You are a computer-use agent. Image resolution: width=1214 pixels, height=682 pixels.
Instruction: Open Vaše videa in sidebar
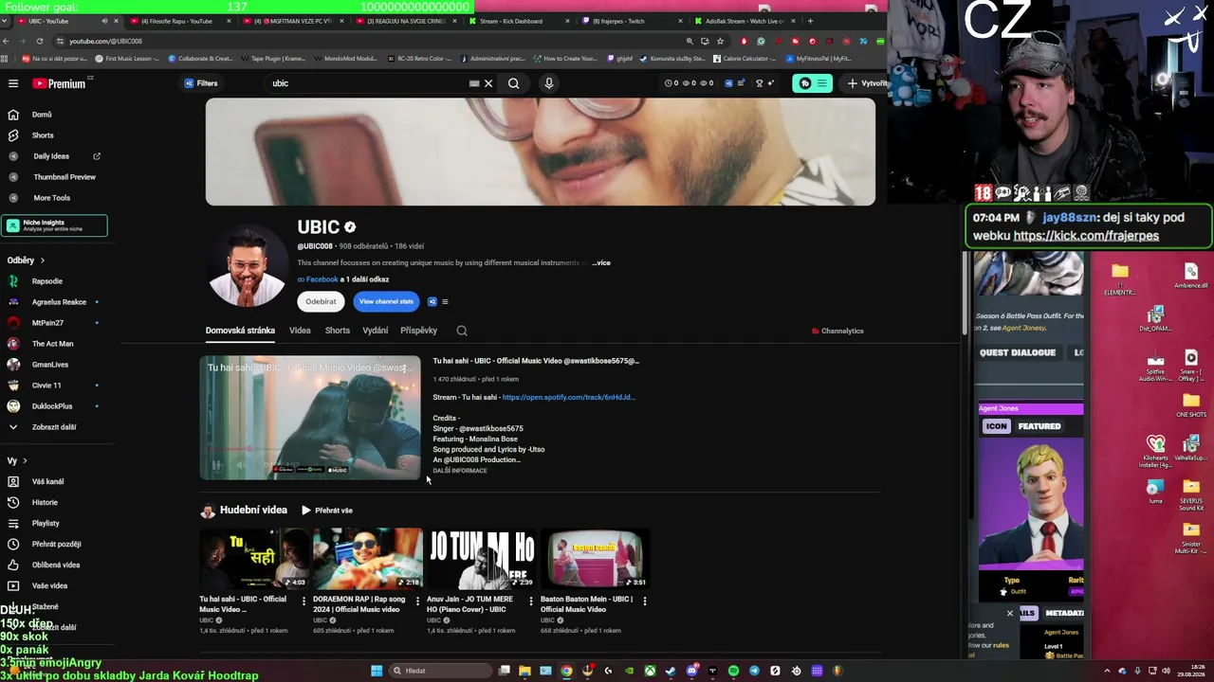point(49,586)
